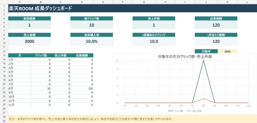Select row 7 header
The height and width of the screenshot is (123, 257).
click(x=4, y=31)
